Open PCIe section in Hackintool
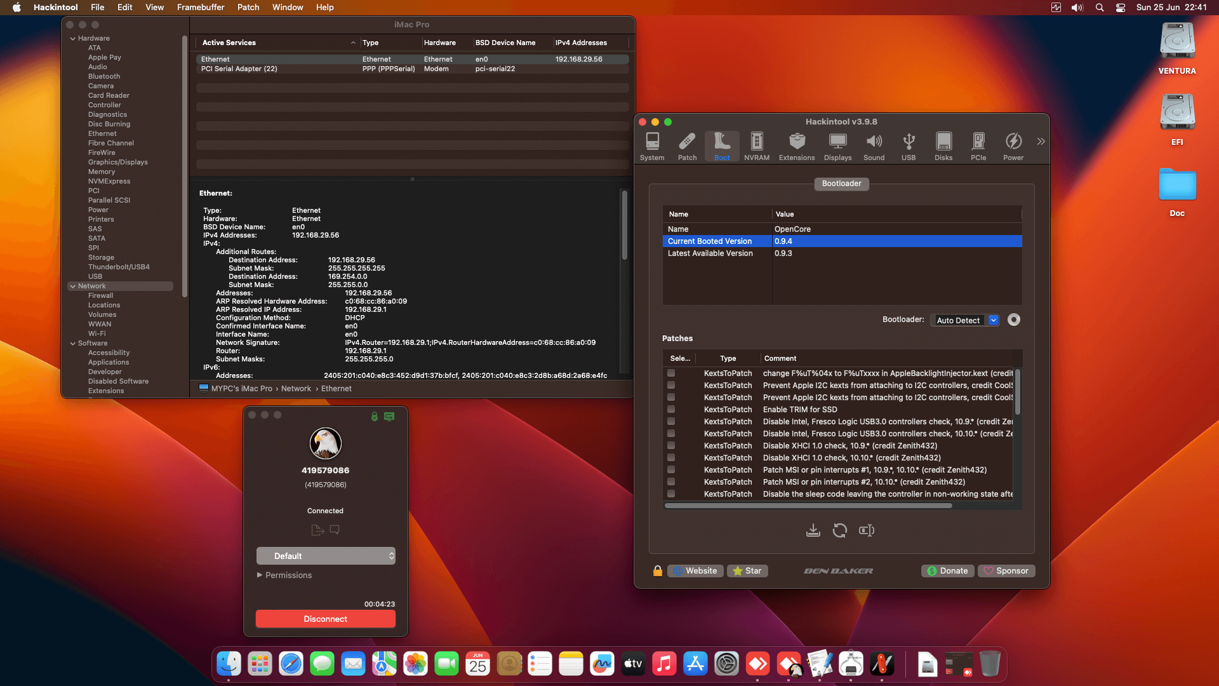Screen dimensions: 1219x686 tap(978, 147)
